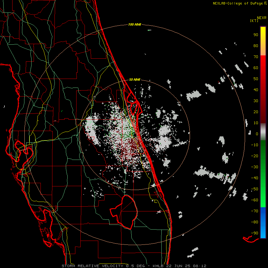Click the 50 value on the velocity scale

(x=256, y=79)
